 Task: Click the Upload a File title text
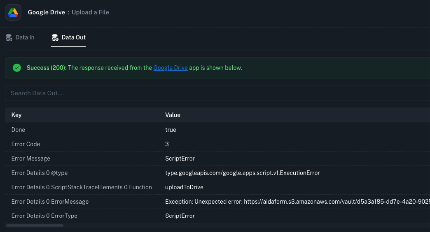90,12
